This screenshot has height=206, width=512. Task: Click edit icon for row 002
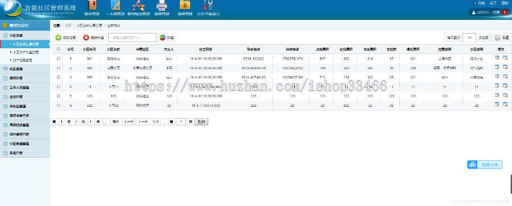[497, 67]
